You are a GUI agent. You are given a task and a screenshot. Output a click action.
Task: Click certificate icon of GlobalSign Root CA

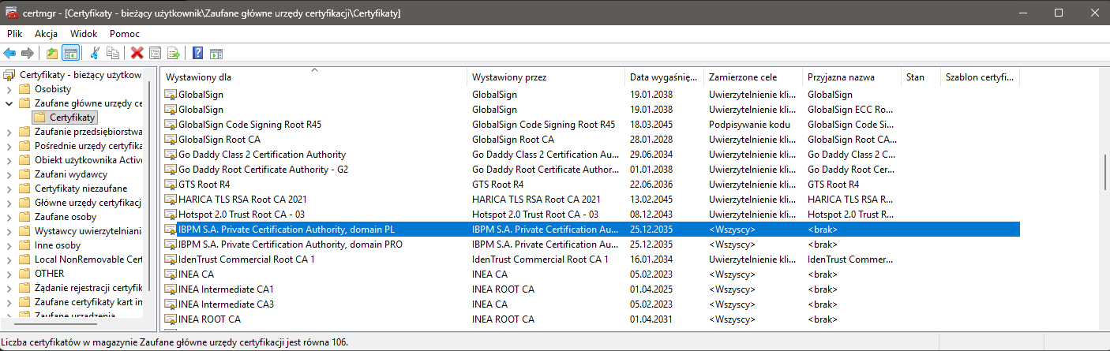[x=170, y=140]
